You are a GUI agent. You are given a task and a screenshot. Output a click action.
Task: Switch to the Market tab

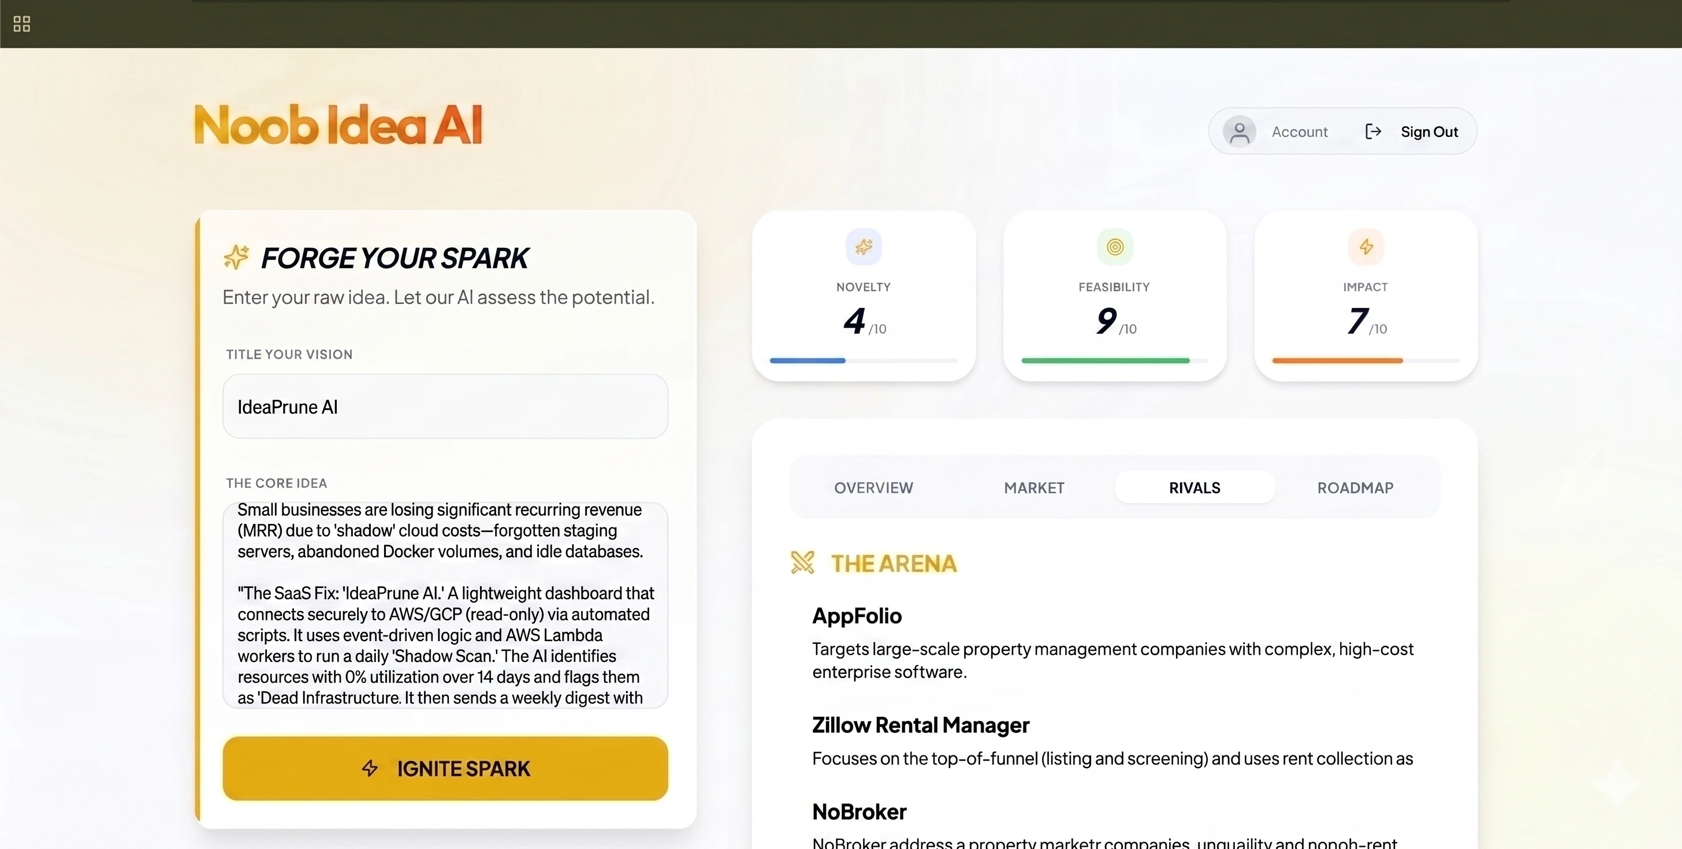[x=1034, y=488]
